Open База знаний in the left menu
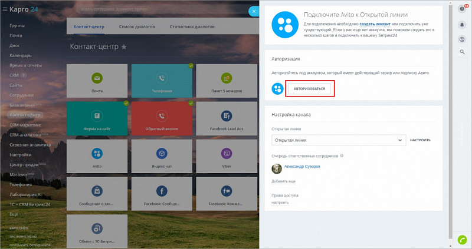The image size is (472, 249). pyautogui.click(x=22, y=105)
